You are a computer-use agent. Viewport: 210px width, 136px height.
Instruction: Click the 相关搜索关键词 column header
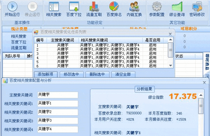point(110,40)
